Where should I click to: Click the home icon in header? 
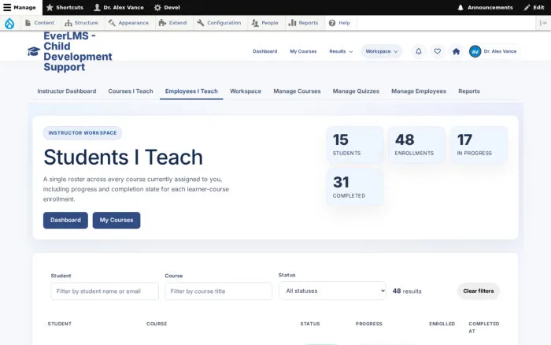[456, 51]
